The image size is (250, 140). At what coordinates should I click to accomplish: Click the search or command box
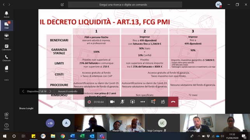[125, 5]
